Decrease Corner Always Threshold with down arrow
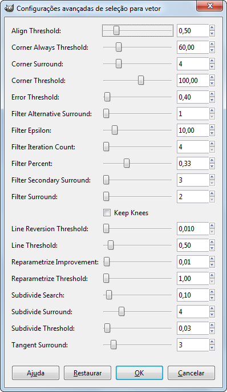Screen dimensions: 227x392 (212, 50)
